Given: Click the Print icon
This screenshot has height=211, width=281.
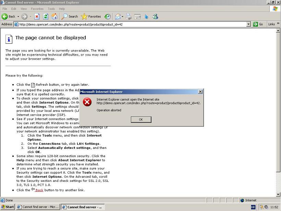Looking at the screenshot, I should (x=129, y=16).
